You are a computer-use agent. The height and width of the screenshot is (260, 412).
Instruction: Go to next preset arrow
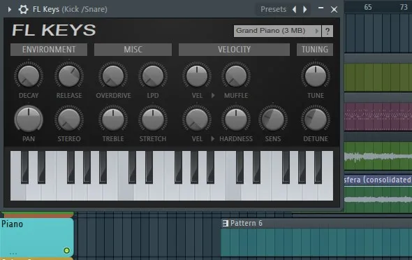(x=304, y=10)
